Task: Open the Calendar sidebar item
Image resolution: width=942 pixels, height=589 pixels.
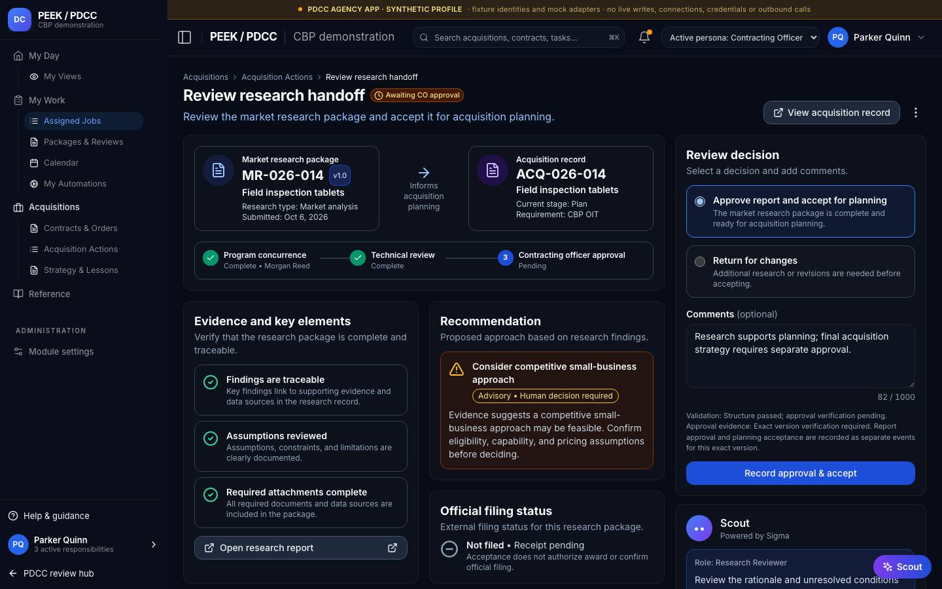Action: pyautogui.click(x=84, y=163)
